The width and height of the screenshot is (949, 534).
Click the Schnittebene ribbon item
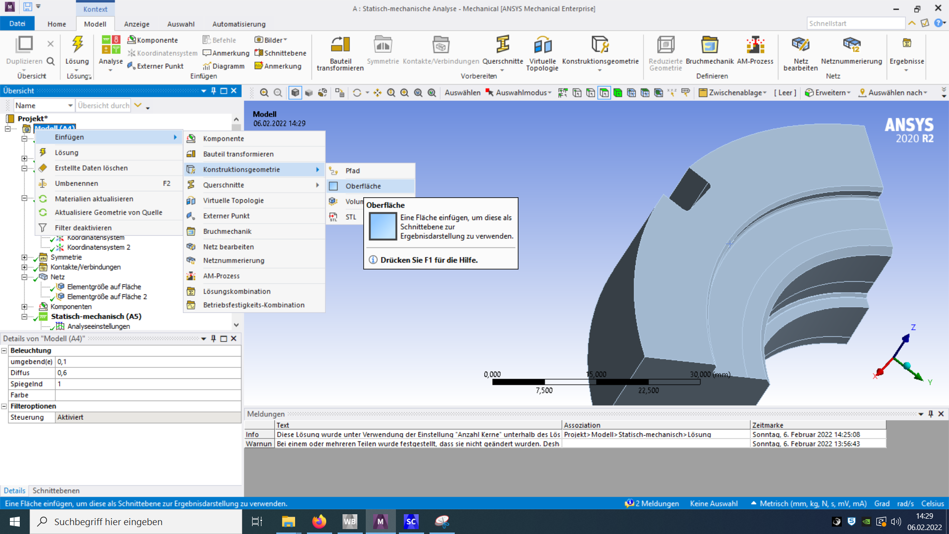click(x=280, y=53)
